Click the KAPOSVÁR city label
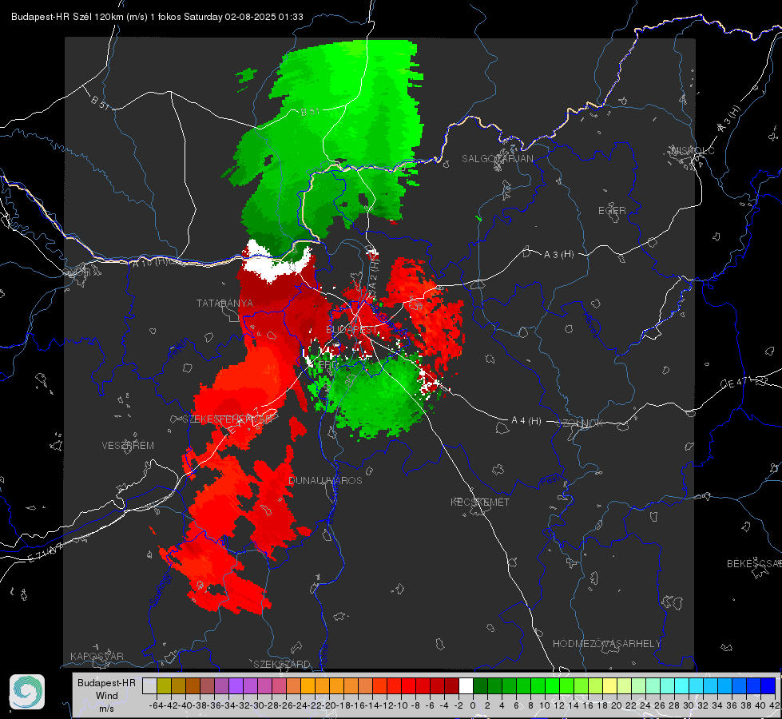The height and width of the screenshot is (719, 782). pyautogui.click(x=97, y=656)
